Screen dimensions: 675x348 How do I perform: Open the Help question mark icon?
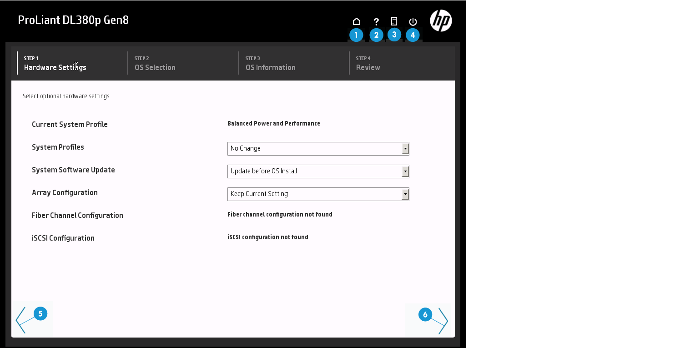pos(376,22)
